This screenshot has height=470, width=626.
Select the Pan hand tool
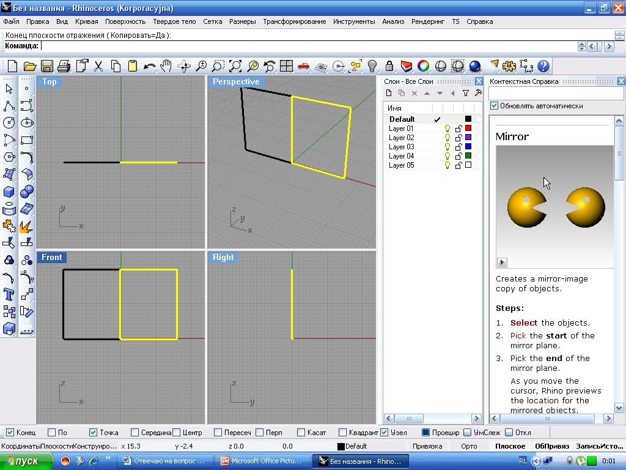click(x=166, y=66)
